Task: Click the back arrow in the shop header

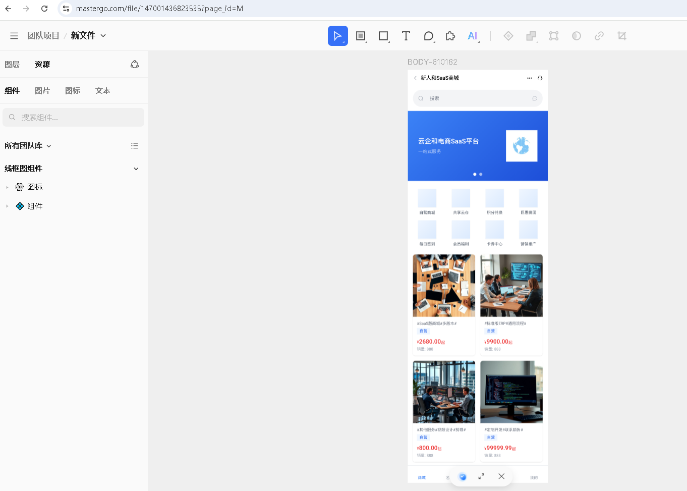Action: [415, 78]
